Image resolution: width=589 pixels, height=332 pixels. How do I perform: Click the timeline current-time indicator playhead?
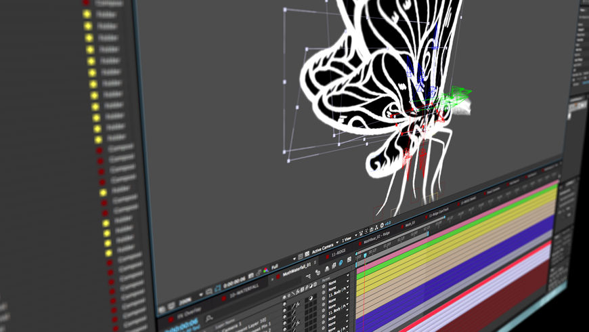(x=365, y=255)
